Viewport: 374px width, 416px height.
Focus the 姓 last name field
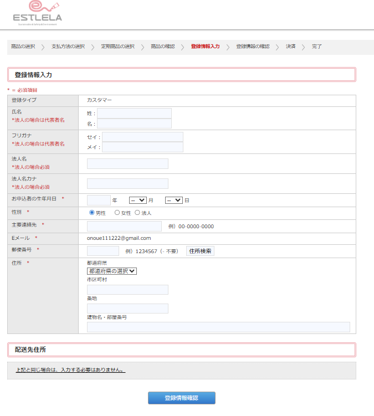[135, 113]
